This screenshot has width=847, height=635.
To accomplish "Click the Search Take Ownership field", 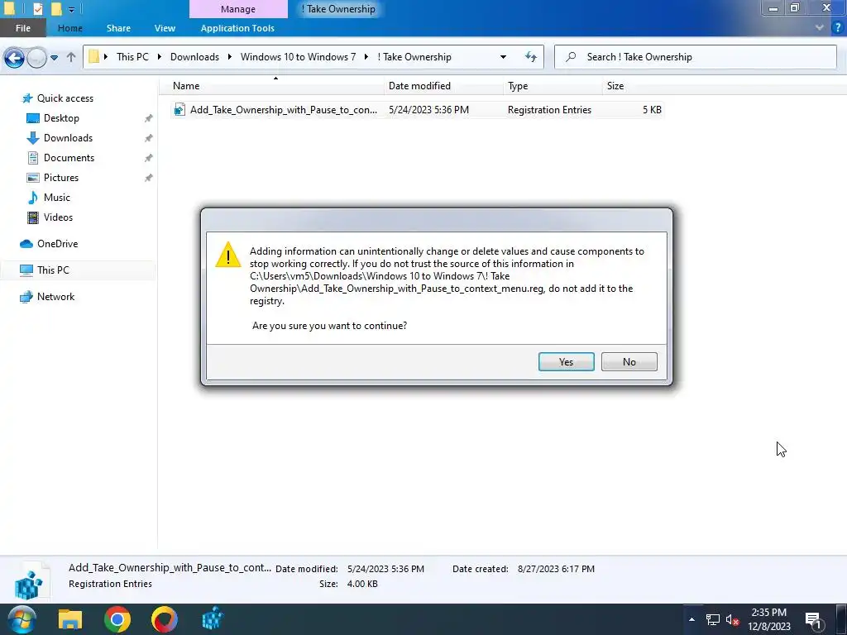I will click(695, 57).
